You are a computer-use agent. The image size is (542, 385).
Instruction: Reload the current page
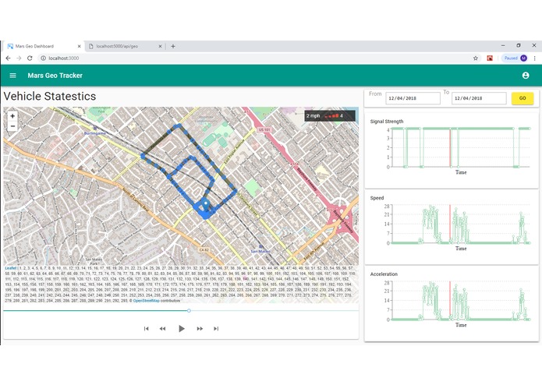(30, 58)
